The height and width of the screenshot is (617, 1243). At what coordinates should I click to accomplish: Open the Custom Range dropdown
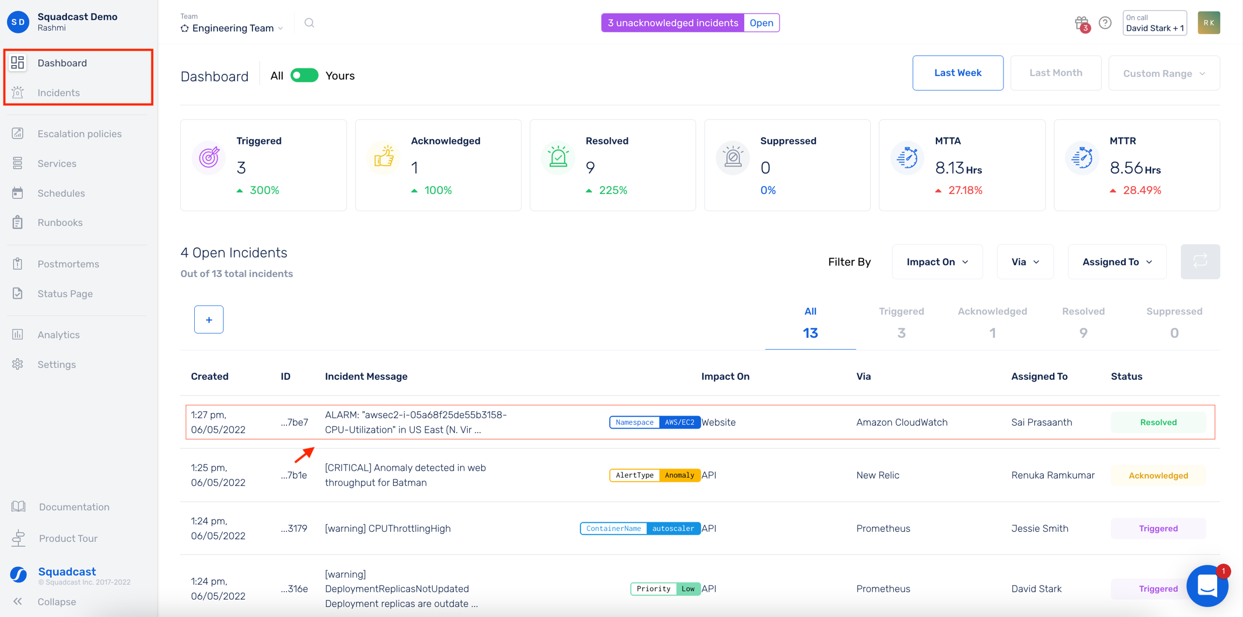point(1164,73)
